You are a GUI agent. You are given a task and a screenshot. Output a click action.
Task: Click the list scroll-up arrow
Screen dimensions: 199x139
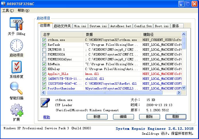coord(184,34)
